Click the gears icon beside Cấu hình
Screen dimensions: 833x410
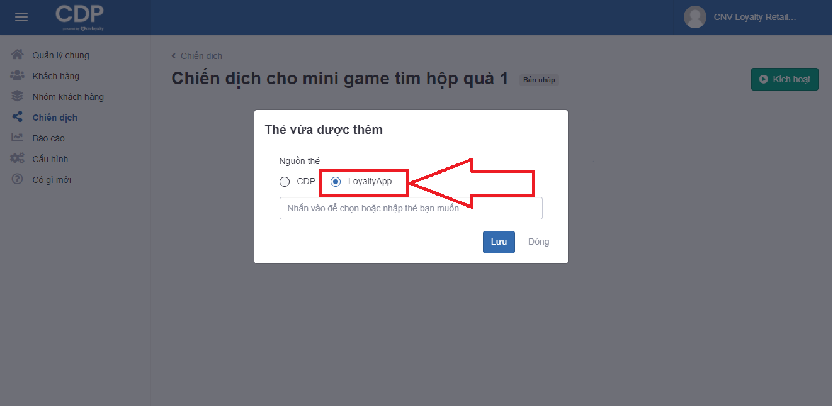tap(18, 158)
